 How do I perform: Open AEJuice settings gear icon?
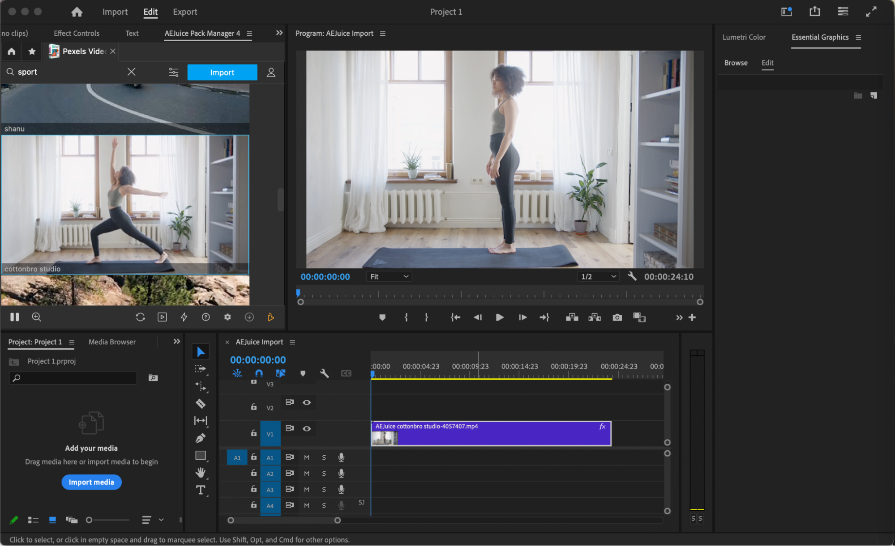click(x=227, y=317)
